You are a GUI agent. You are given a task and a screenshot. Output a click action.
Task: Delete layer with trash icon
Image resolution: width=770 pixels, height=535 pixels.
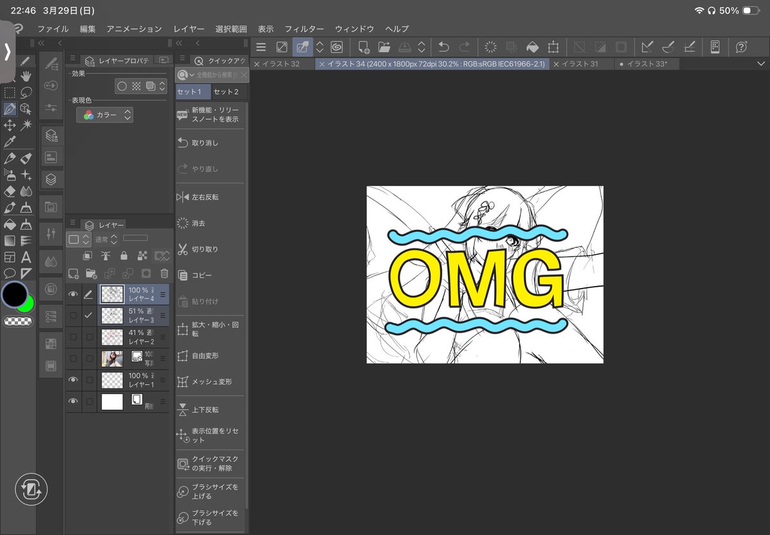(x=164, y=273)
